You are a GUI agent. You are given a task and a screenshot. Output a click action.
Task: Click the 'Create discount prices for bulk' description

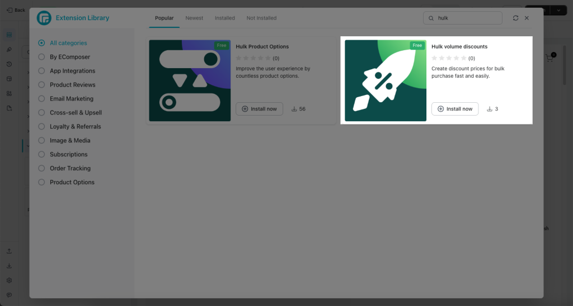[468, 72]
